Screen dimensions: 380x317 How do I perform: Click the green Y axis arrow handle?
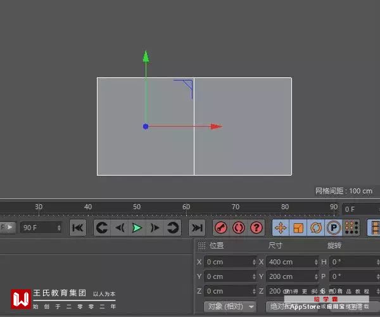(x=146, y=56)
